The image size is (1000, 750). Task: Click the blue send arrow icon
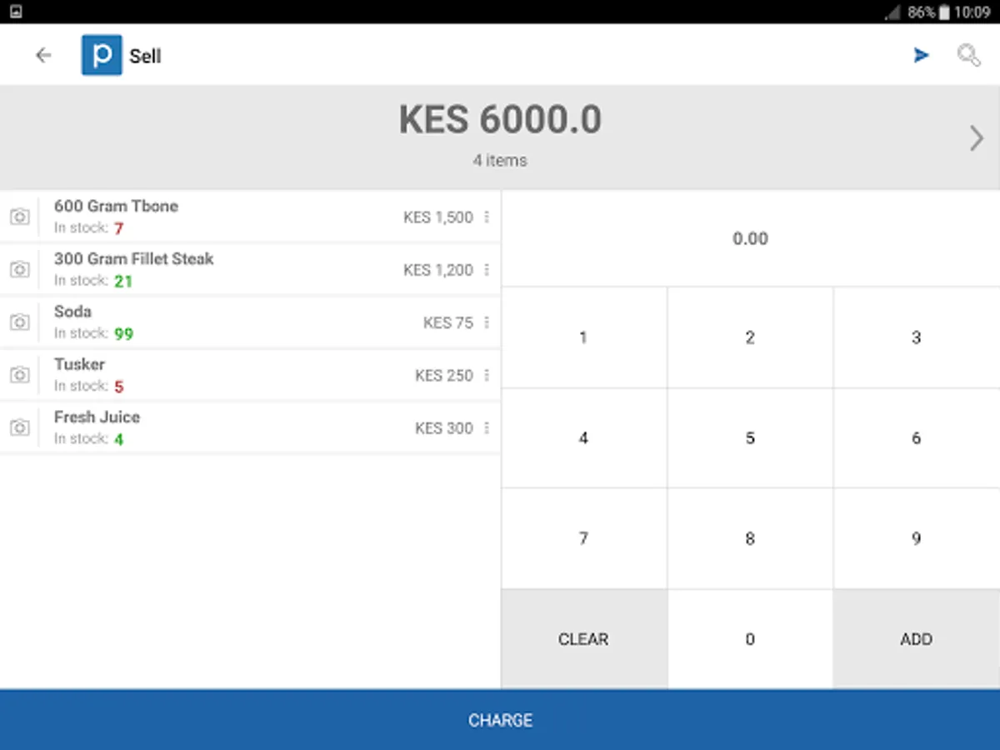921,56
